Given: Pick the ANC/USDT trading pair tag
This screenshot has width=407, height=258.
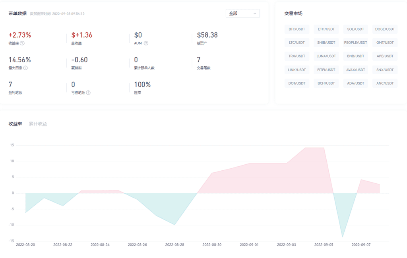Looking at the screenshot, I should pos(385,83).
